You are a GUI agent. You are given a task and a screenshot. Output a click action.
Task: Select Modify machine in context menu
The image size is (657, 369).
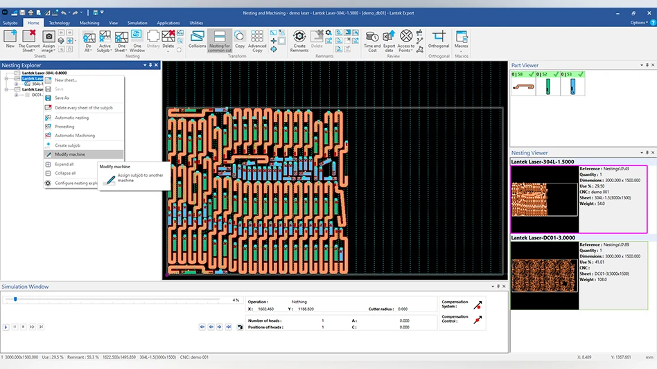coord(70,154)
